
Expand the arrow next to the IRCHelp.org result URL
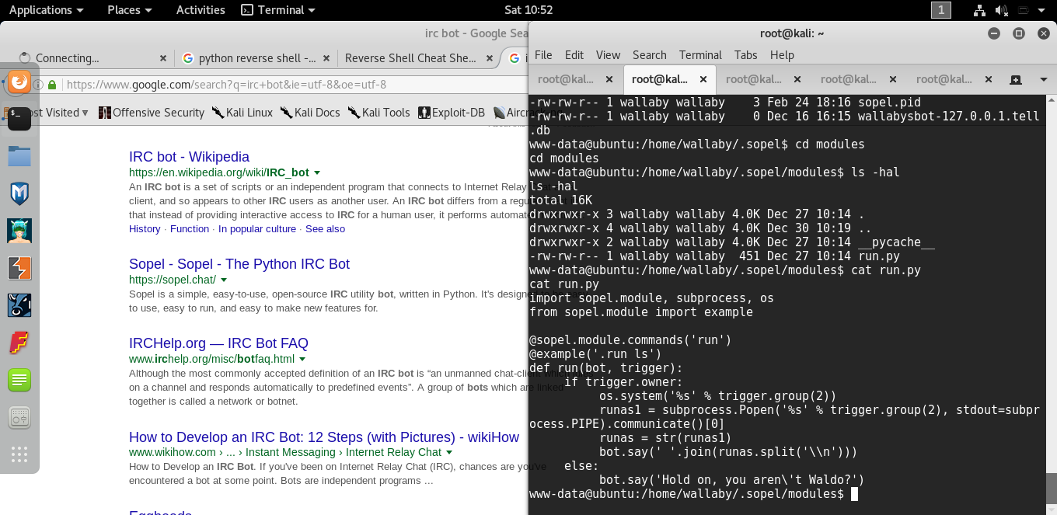click(302, 358)
